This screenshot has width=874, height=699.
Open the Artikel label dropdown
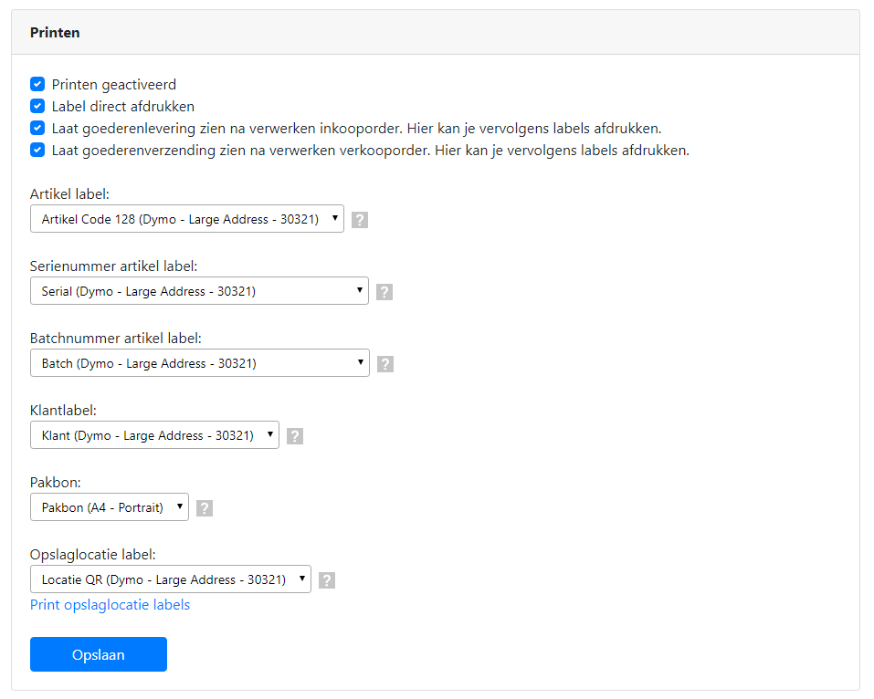(x=187, y=219)
